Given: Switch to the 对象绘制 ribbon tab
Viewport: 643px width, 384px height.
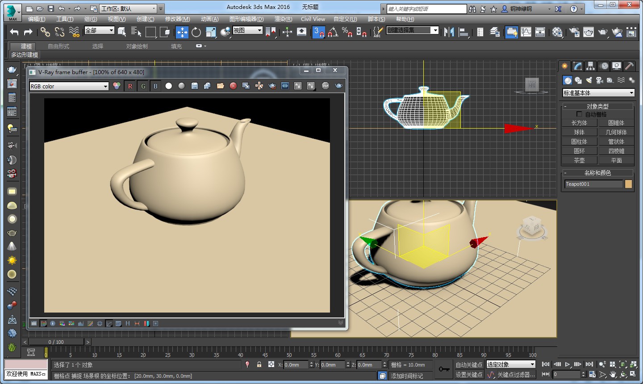Looking at the screenshot, I should coord(137,46).
